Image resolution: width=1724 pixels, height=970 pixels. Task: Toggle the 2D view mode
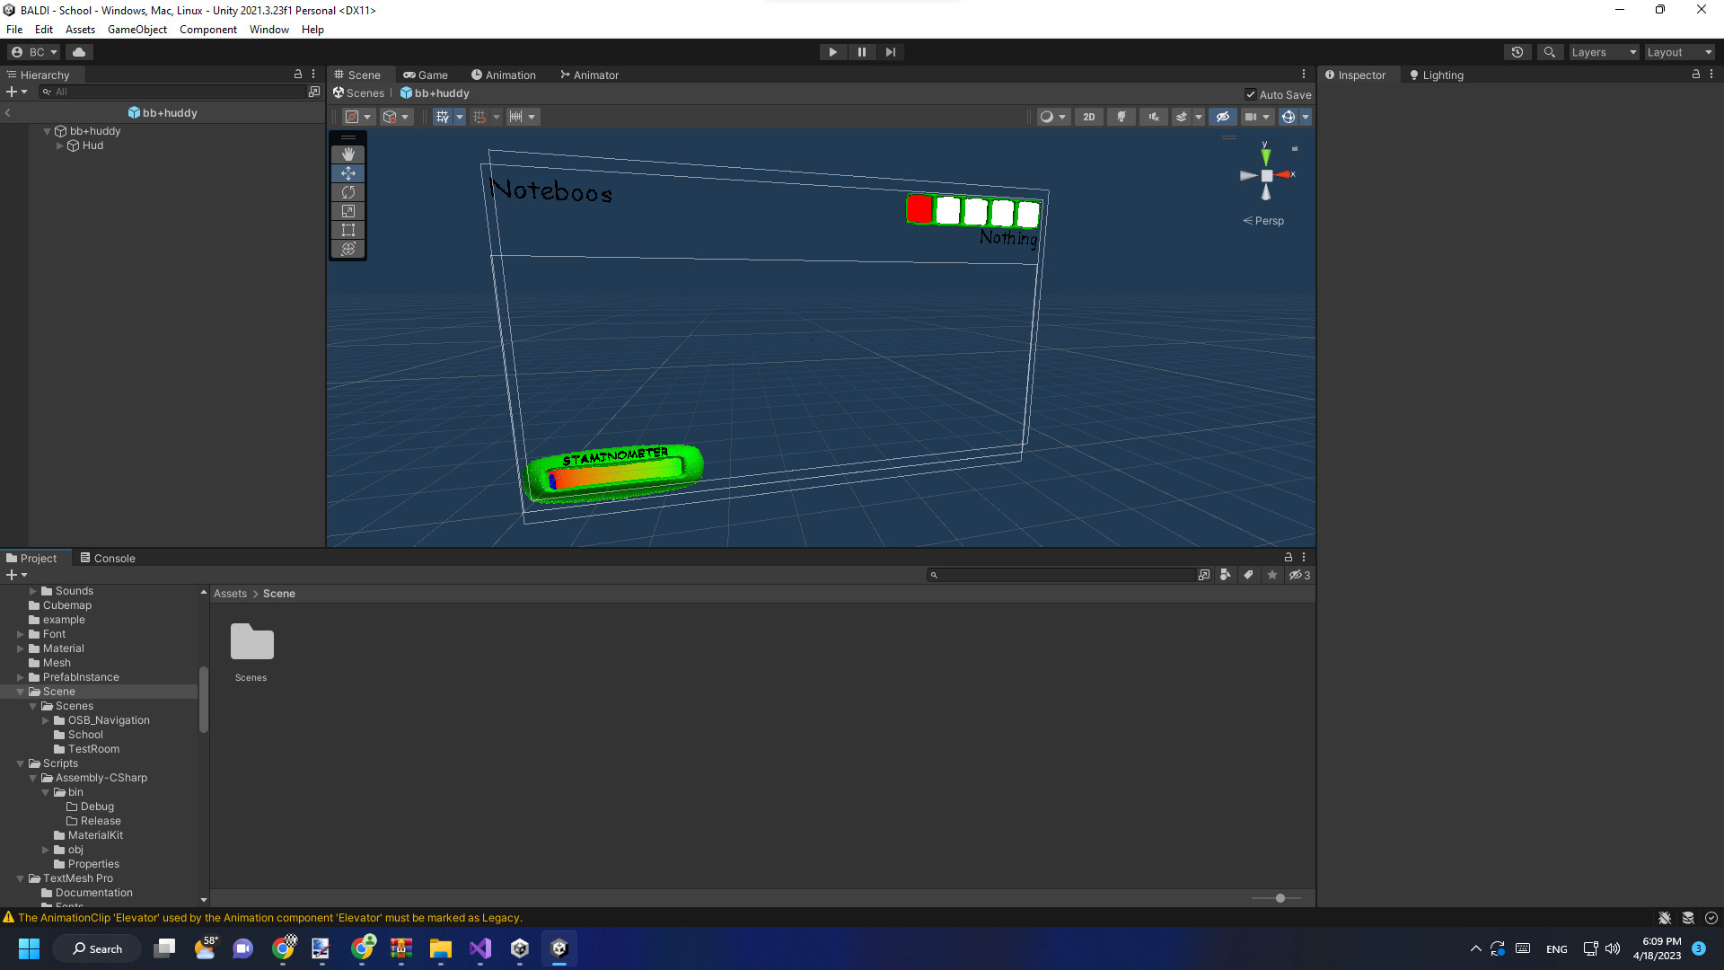1089,117
